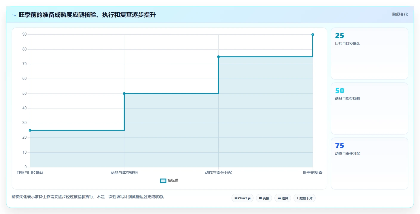Select the chart data point at value 90
The width and height of the screenshot is (420, 214).
coord(313,35)
